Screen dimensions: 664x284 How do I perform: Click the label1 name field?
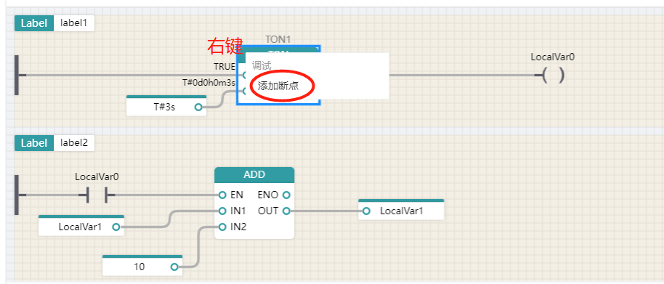(x=74, y=23)
